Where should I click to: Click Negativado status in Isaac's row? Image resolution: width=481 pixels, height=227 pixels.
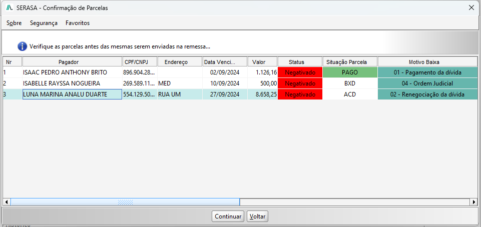300,72
